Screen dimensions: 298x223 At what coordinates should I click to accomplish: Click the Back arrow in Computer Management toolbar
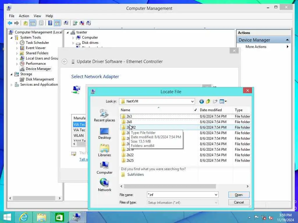(x=10, y=23)
